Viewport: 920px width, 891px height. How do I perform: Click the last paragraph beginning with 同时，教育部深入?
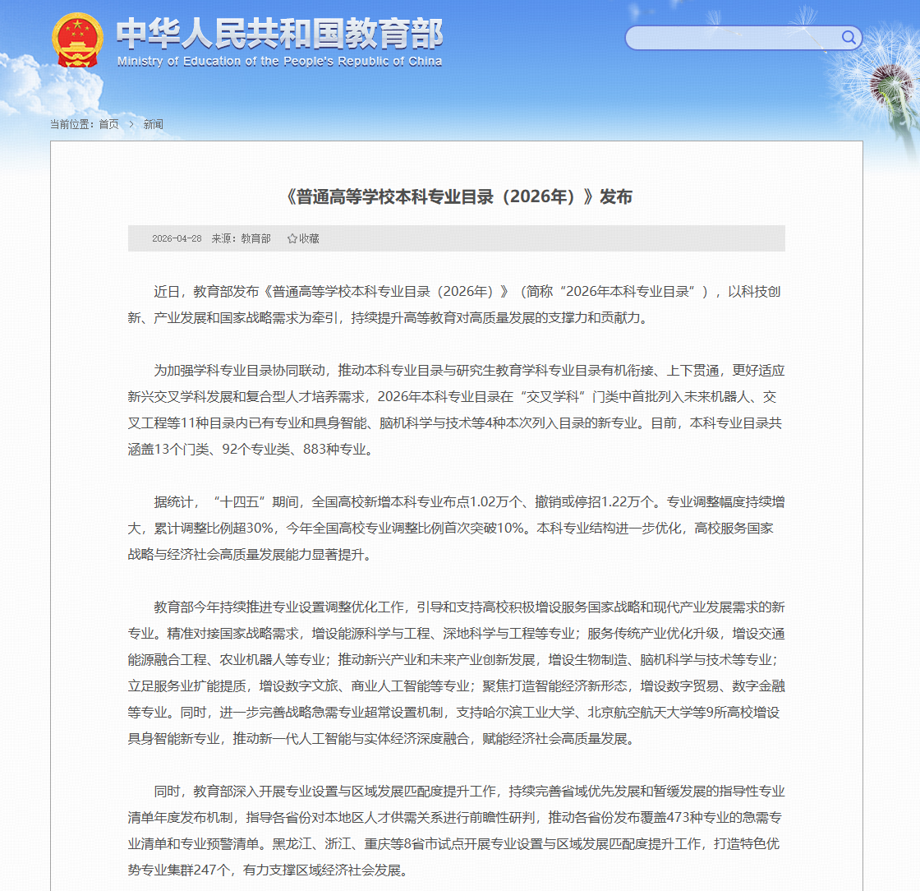click(456, 830)
